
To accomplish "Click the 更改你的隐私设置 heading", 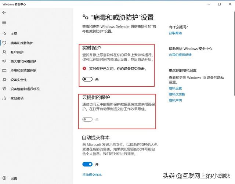I will click(x=182, y=70).
